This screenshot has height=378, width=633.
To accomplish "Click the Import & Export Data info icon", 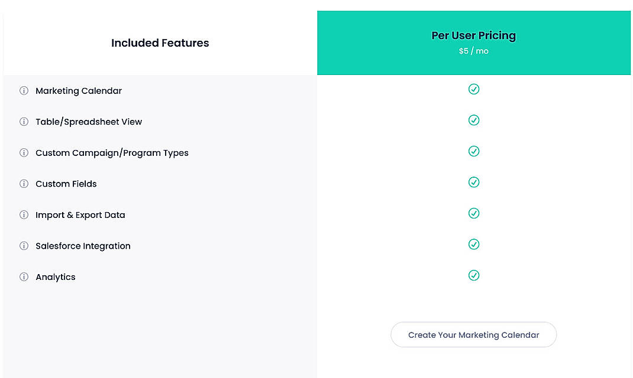I will pos(24,215).
